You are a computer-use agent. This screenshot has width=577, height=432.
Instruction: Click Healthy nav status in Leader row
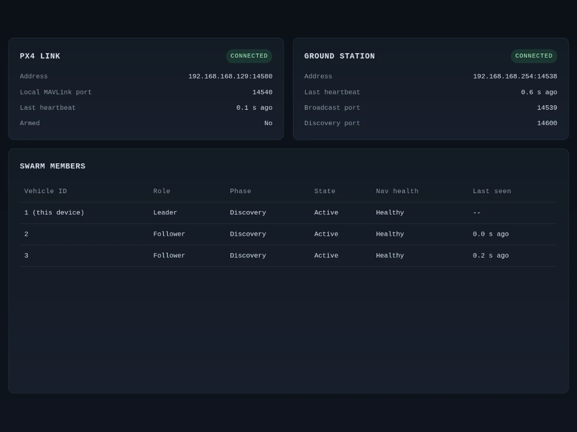pyautogui.click(x=390, y=213)
